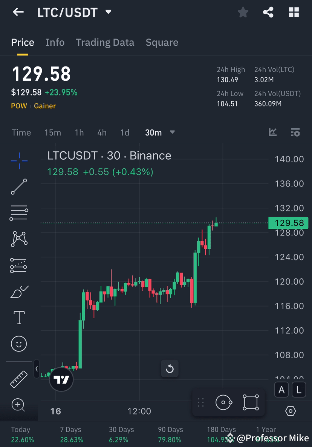Collapse the drawing toolbar with the chevron
This screenshot has height=447, width=312.
pos(36,369)
